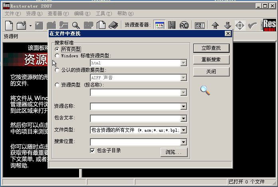Open the 工具 (T) menu
The width and height of the screenshot is (278, 187).
(104, 14)
